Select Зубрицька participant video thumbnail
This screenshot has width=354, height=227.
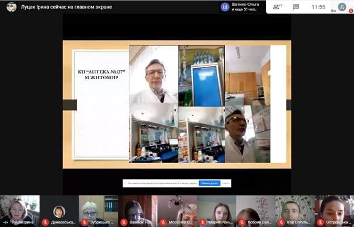click(x=99, y=211)
